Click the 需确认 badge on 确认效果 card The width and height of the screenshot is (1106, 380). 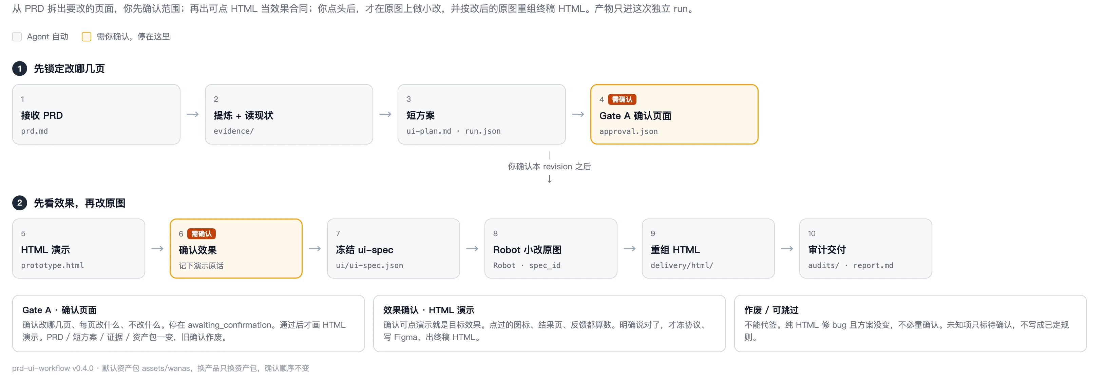[x=202, y=234]
